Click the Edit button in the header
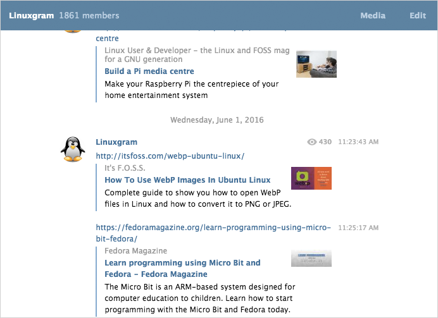This screenshot has height=318, width=438. point(418,16)
